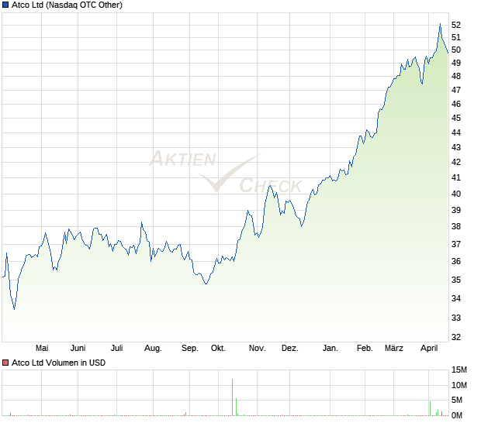Click the 'Aug.' month label
The width and height of the screenshot is (481, 423).
(153, 348)
